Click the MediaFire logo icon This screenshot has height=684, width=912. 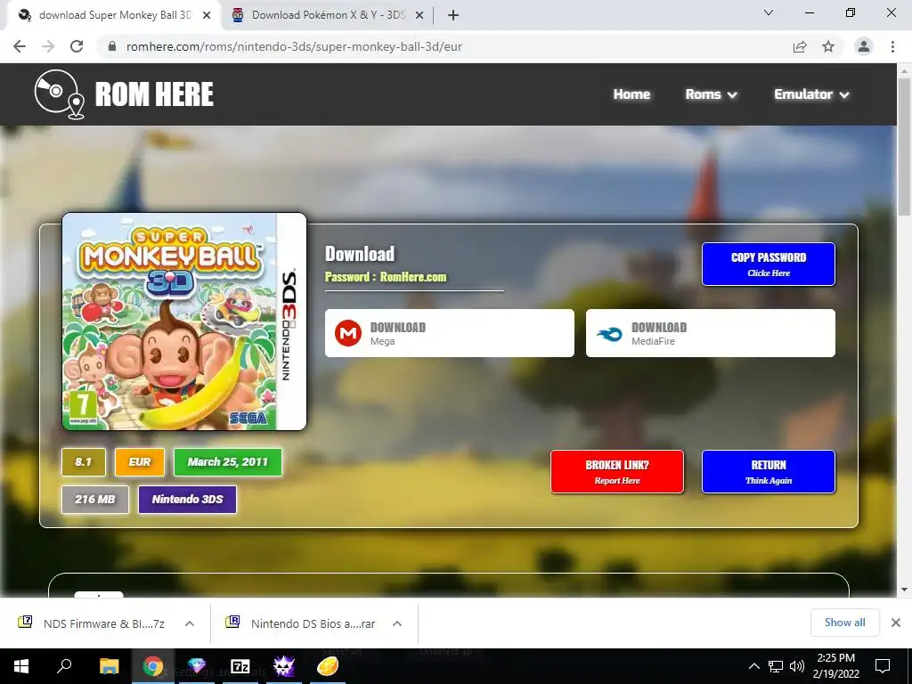(x=609, y=334)
